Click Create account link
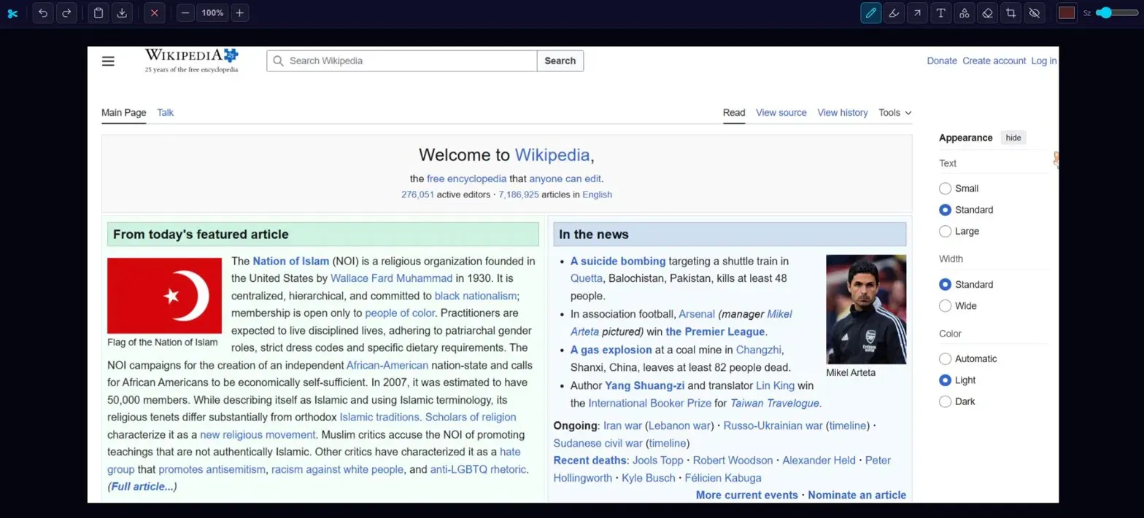The image size is (1144, 518). [994, 61]
